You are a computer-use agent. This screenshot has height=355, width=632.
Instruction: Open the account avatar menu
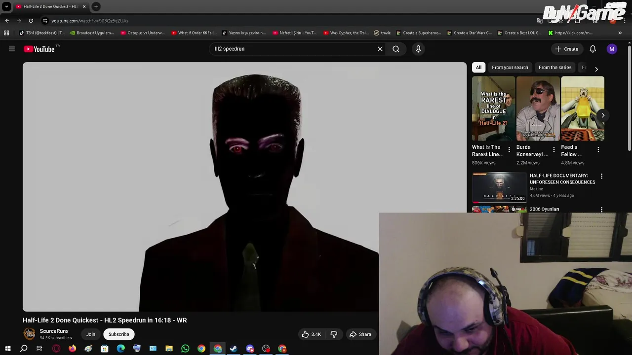(x=612, y=49)
